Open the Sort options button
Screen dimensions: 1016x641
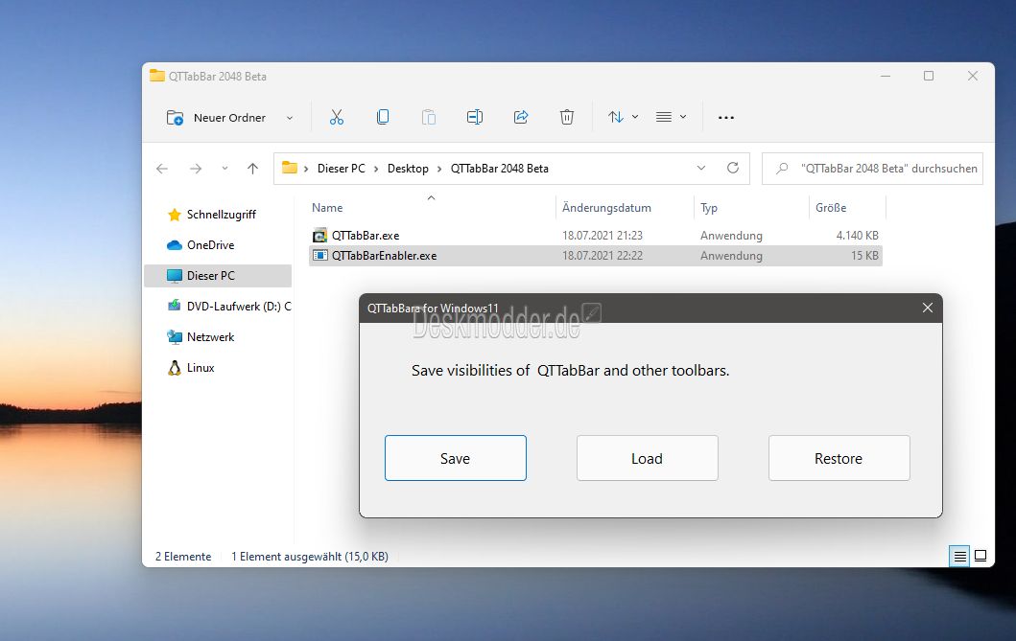pos(623,117)
